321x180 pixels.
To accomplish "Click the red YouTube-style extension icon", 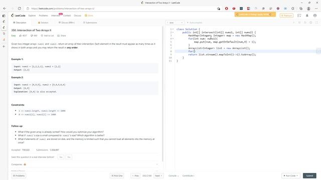I will (234, 8).
